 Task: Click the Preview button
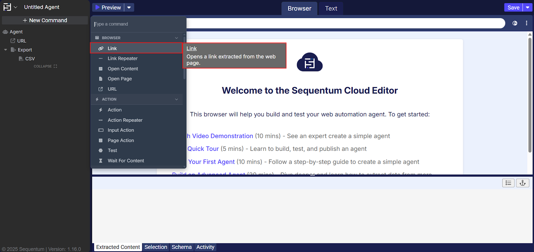(108, 7)
